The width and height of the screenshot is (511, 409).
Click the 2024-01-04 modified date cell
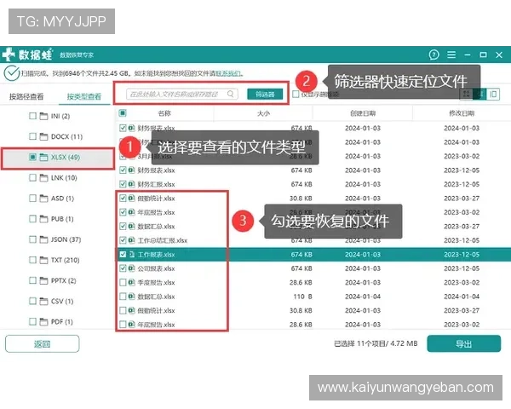pos(462,297)
